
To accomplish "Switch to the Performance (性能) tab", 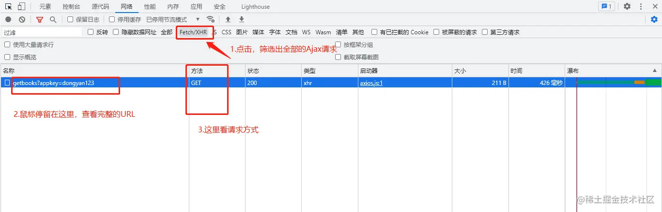I will point(150,7).
